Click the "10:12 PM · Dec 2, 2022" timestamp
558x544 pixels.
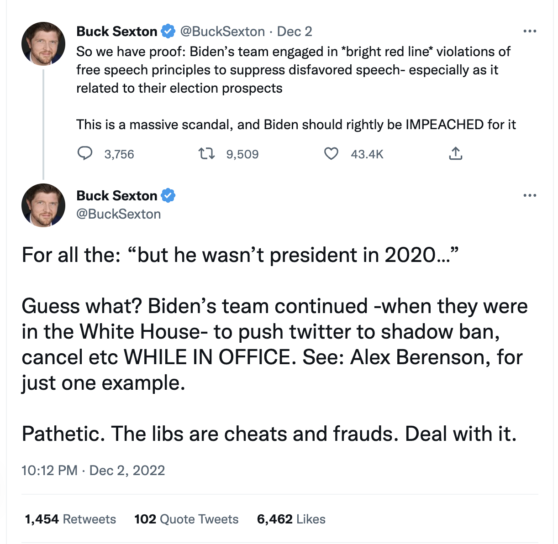click(x=93, y=470)
